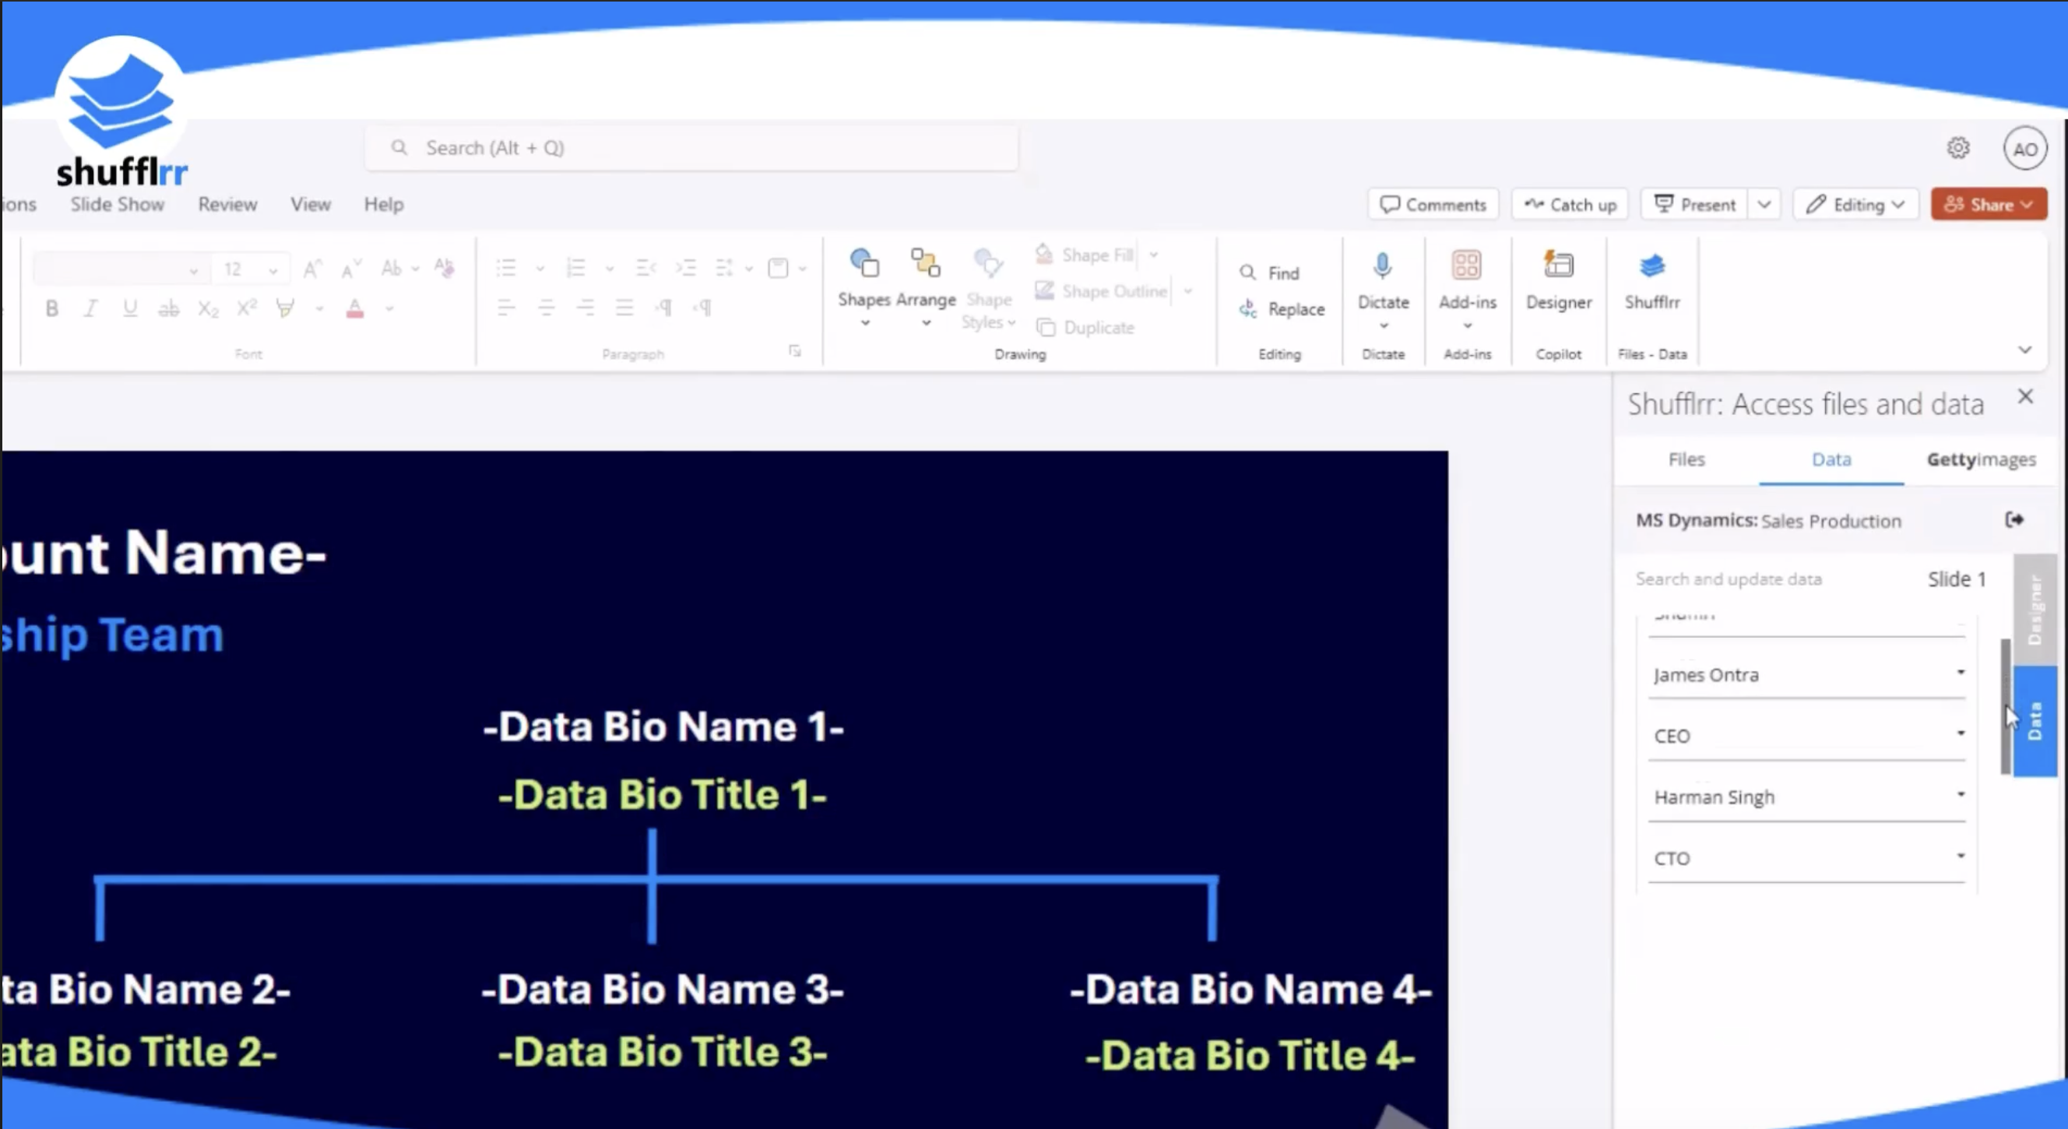
Task: Click the data list vertical scrollbar
Action: tap(2005, 707)
